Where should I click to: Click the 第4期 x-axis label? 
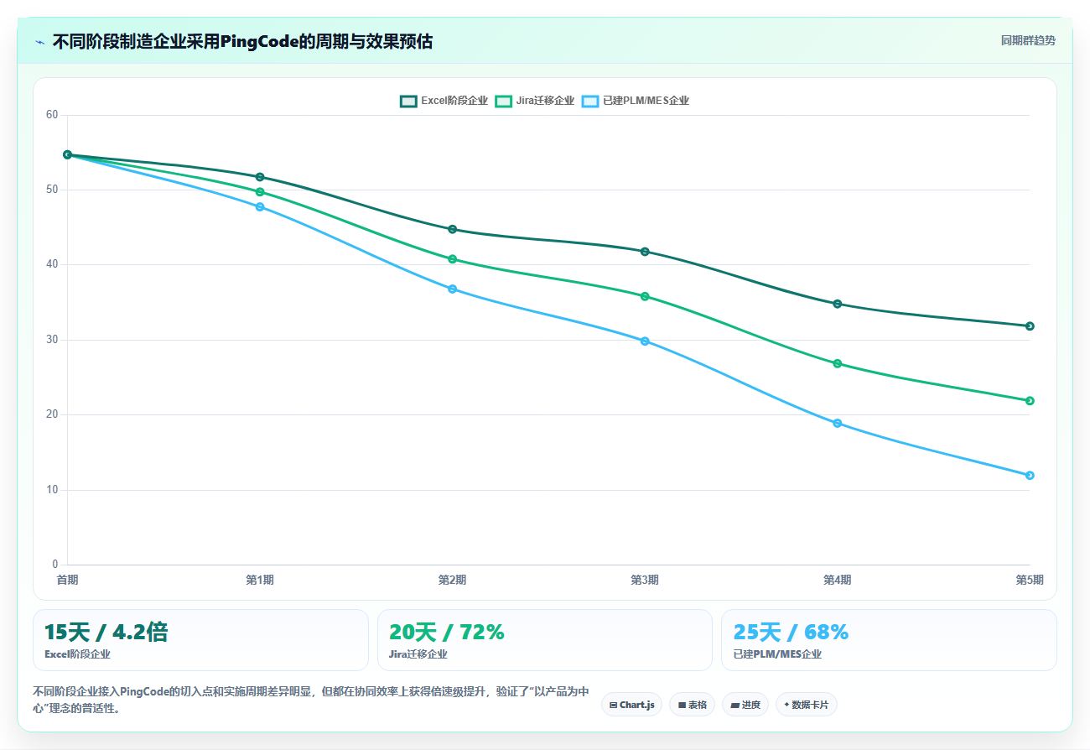click(x=837, y=580)
